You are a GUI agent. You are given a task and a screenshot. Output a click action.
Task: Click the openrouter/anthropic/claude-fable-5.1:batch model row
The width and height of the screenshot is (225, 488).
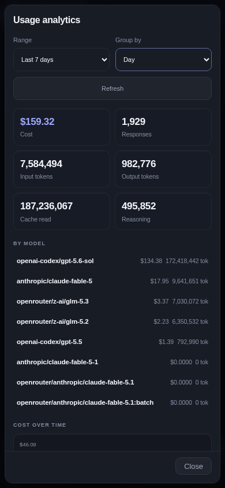(x=112, y=402)
